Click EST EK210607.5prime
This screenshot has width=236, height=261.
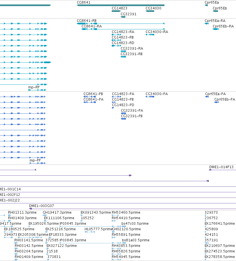[220, 245]
